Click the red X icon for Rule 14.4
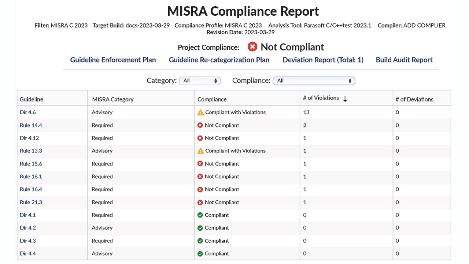 click(x=200, y=125)
